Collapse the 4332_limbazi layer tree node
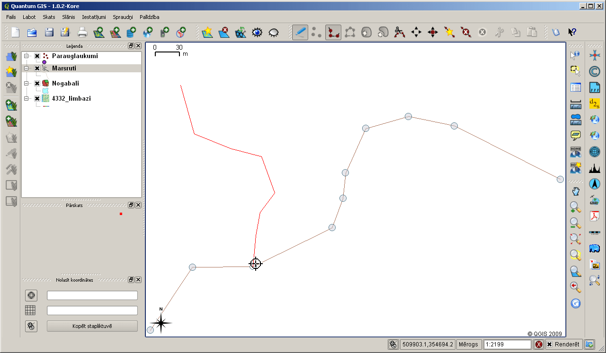This screenshot has width=606, height=353. [x=27, y=98]
